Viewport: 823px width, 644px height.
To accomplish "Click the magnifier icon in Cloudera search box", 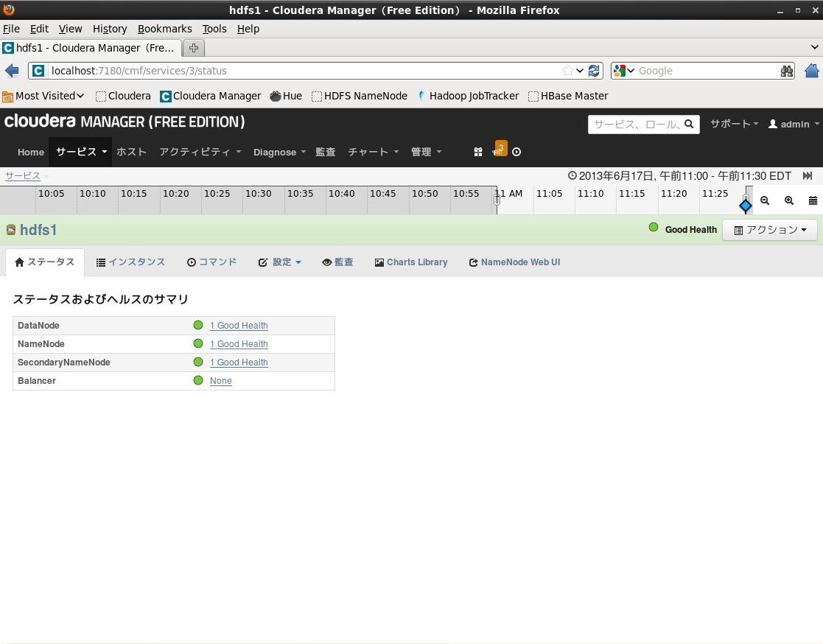I will point(689,124).
